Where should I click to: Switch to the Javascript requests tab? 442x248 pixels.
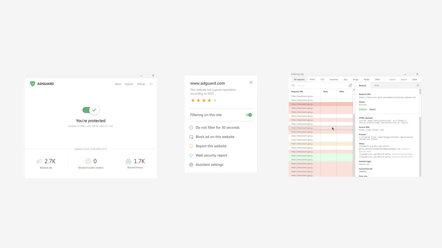(x=334, y=80)
